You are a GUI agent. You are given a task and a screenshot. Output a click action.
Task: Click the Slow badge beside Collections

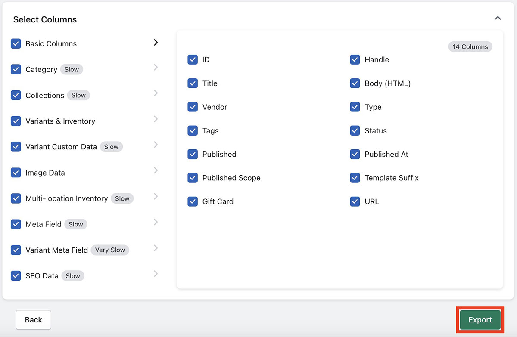(x=78, y=95)
